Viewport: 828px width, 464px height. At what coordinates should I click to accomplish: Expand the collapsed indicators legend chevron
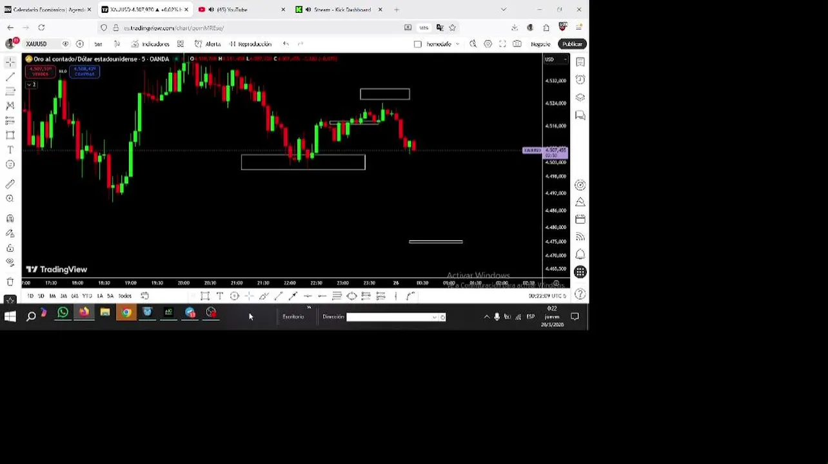click(x=31, y=84)
